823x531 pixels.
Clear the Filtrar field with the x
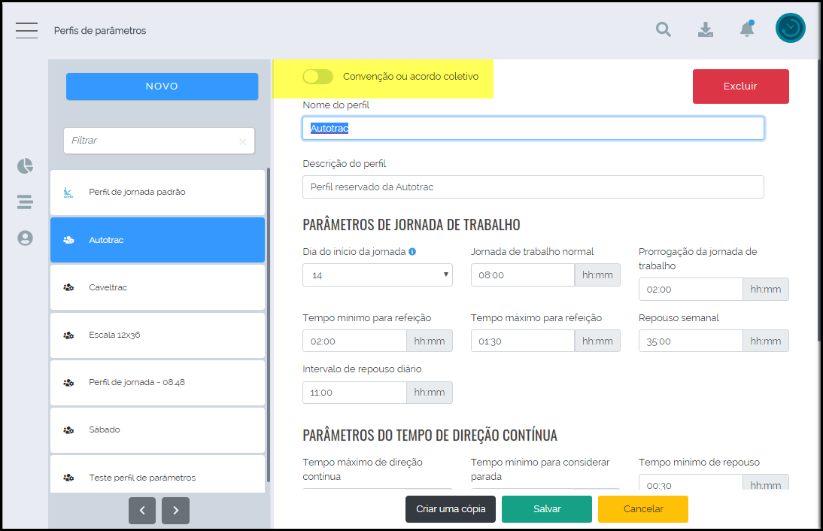pos(242,141)
